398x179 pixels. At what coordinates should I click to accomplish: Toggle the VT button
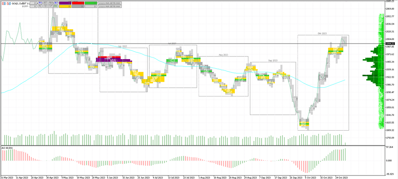click(x=51, y=6)
